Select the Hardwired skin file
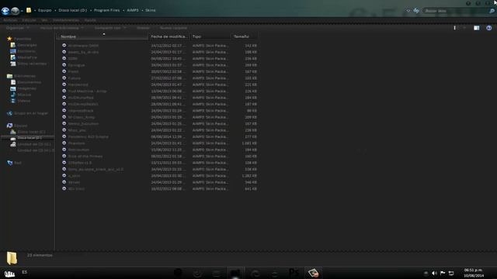Viewport: 497px width, 279px height. coord(159,84)
